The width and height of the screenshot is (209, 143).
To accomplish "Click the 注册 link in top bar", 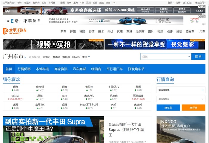I will (x=178, y=3).
